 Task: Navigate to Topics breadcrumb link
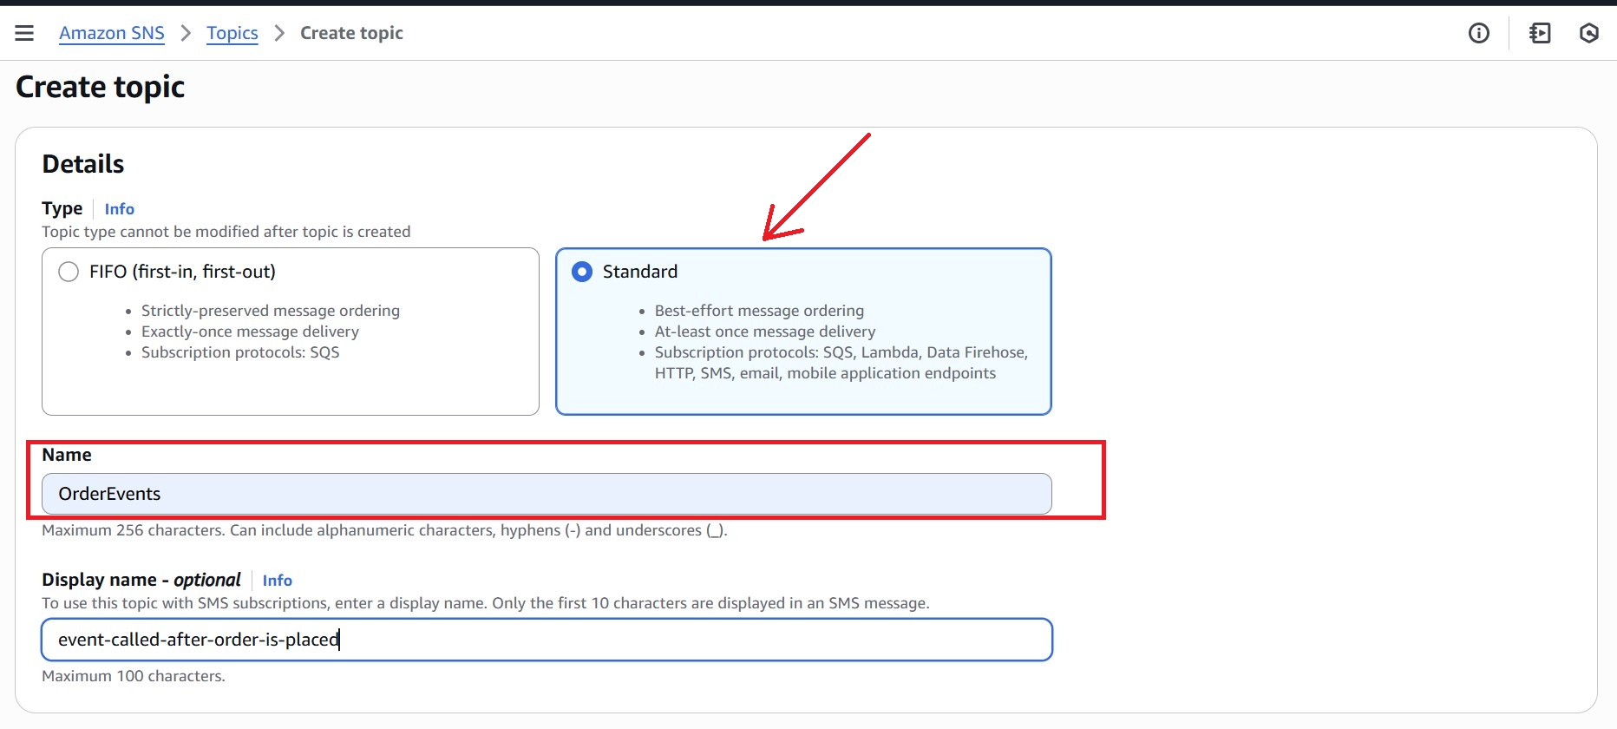click(x=232, y=33)
